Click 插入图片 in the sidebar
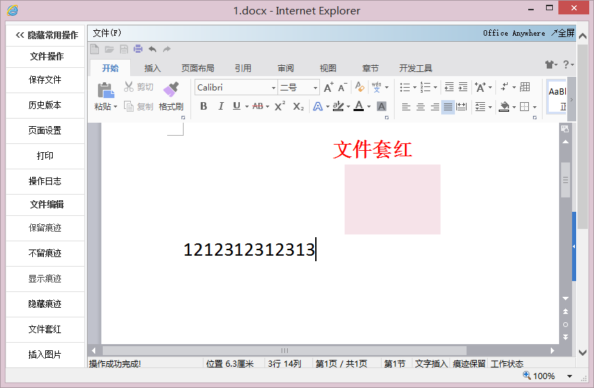Image resolution: width=594 pixels, height=388 pixels. 45,355
